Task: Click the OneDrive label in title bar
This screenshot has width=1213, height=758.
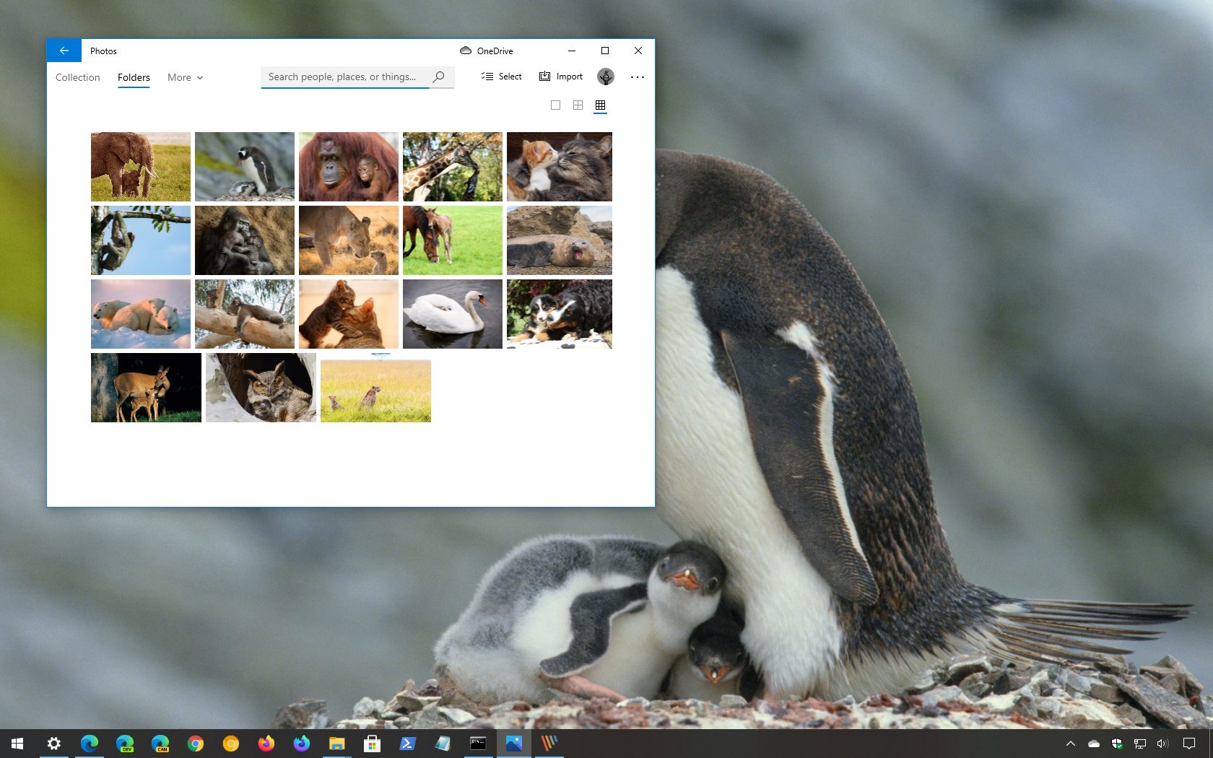Action: pyautogui.click(x=494, y=51)
